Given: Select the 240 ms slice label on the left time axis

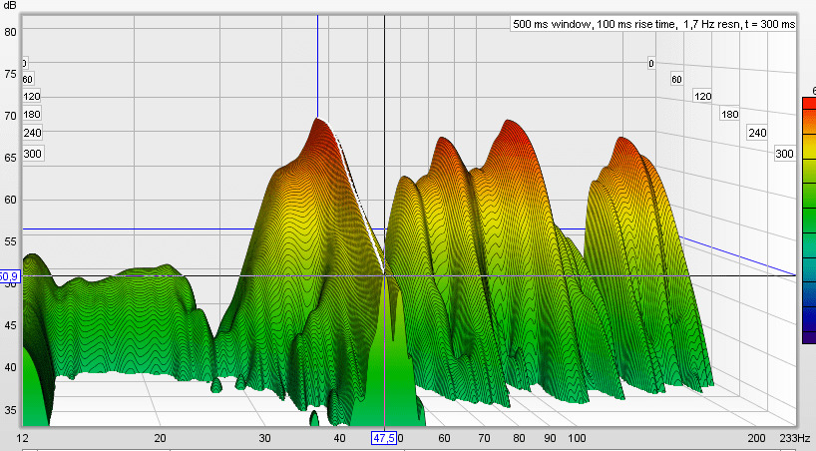Looking at the screenshot, I should pyautogui.click(x=32, y=133).
